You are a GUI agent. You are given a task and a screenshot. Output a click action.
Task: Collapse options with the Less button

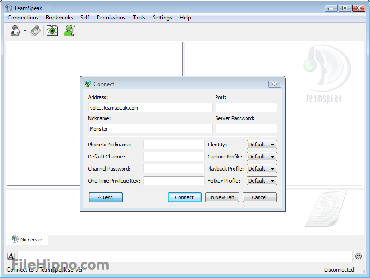(x=105, y=197)
